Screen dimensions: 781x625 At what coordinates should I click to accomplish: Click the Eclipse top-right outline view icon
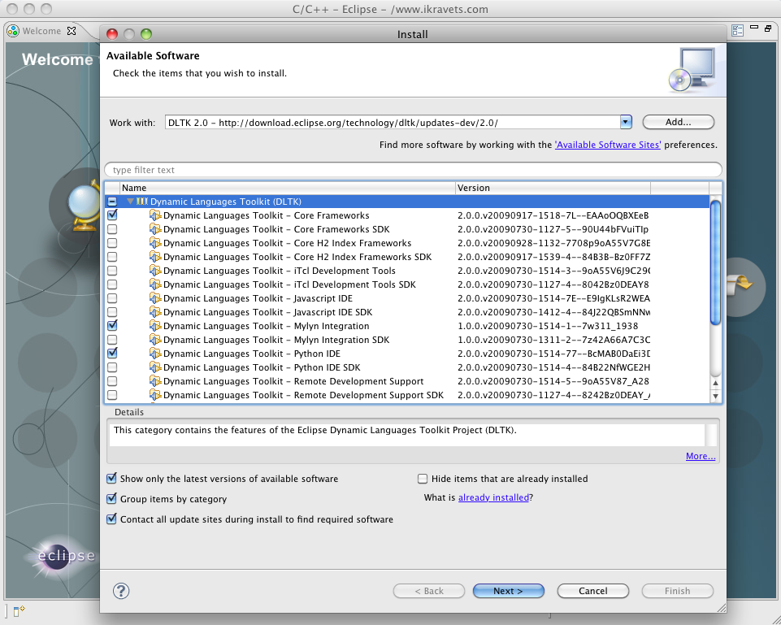coord(738,30)
